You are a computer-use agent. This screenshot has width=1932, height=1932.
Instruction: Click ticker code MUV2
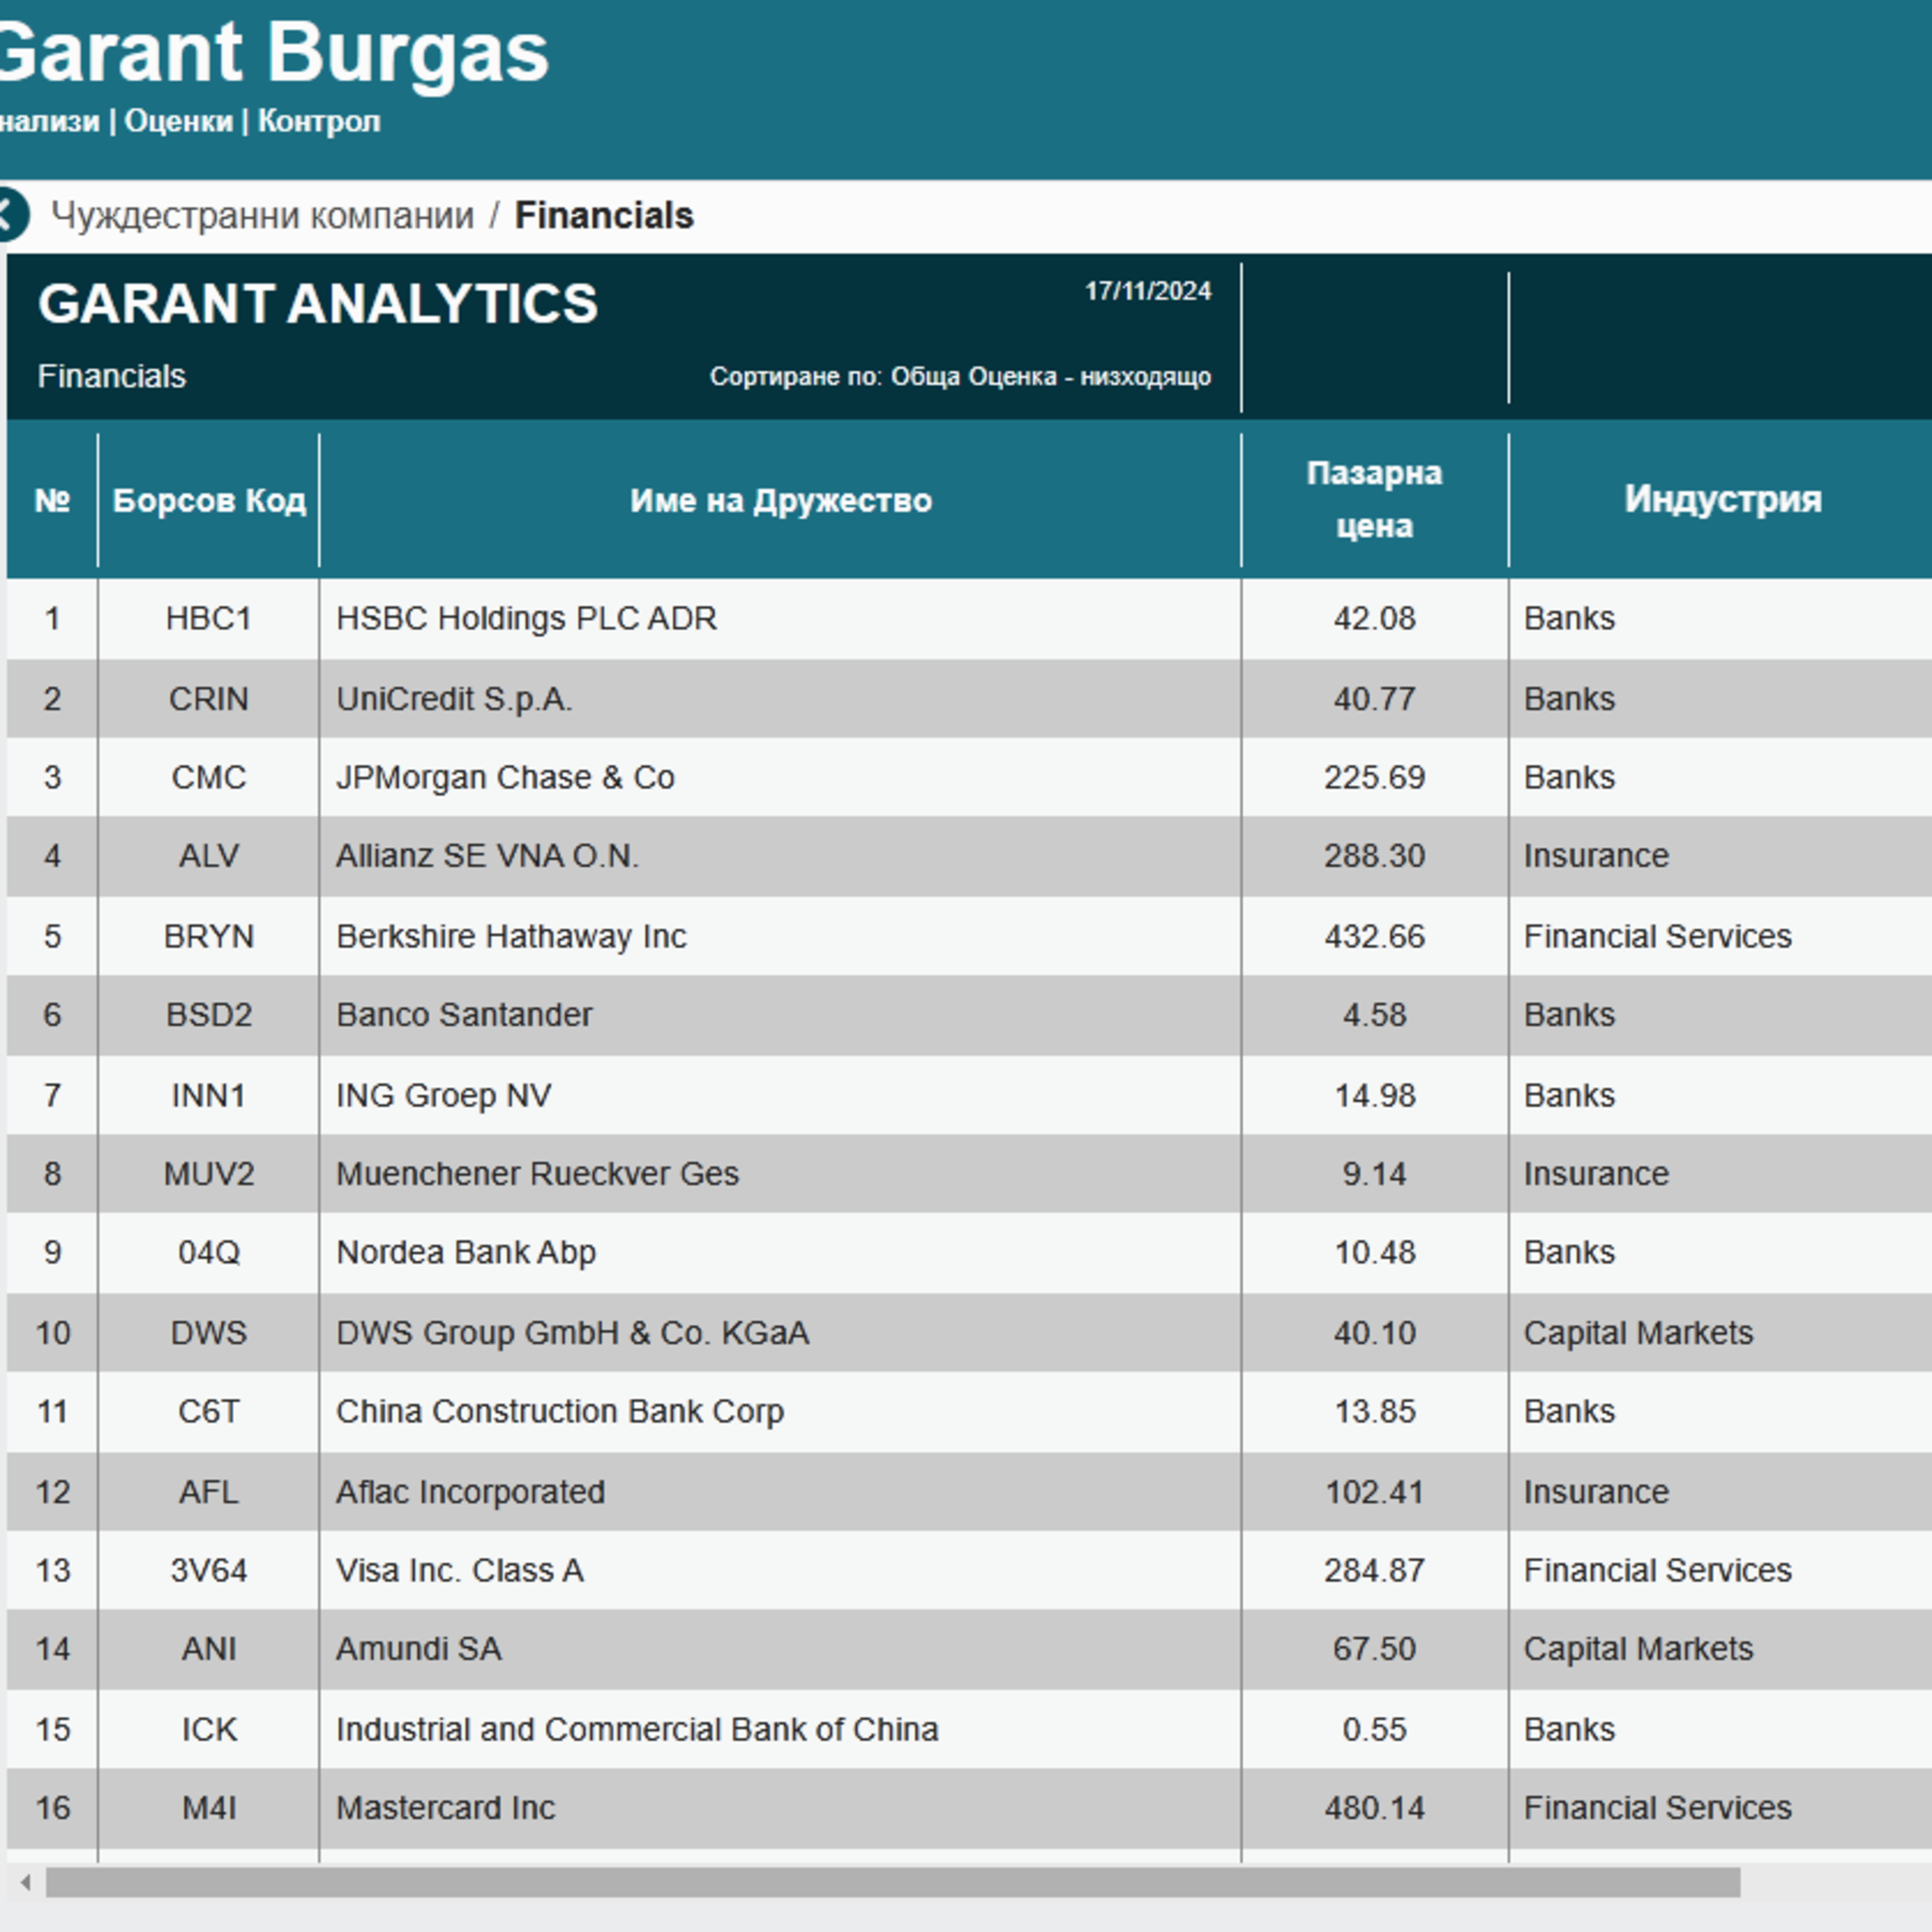(208, 1174)
